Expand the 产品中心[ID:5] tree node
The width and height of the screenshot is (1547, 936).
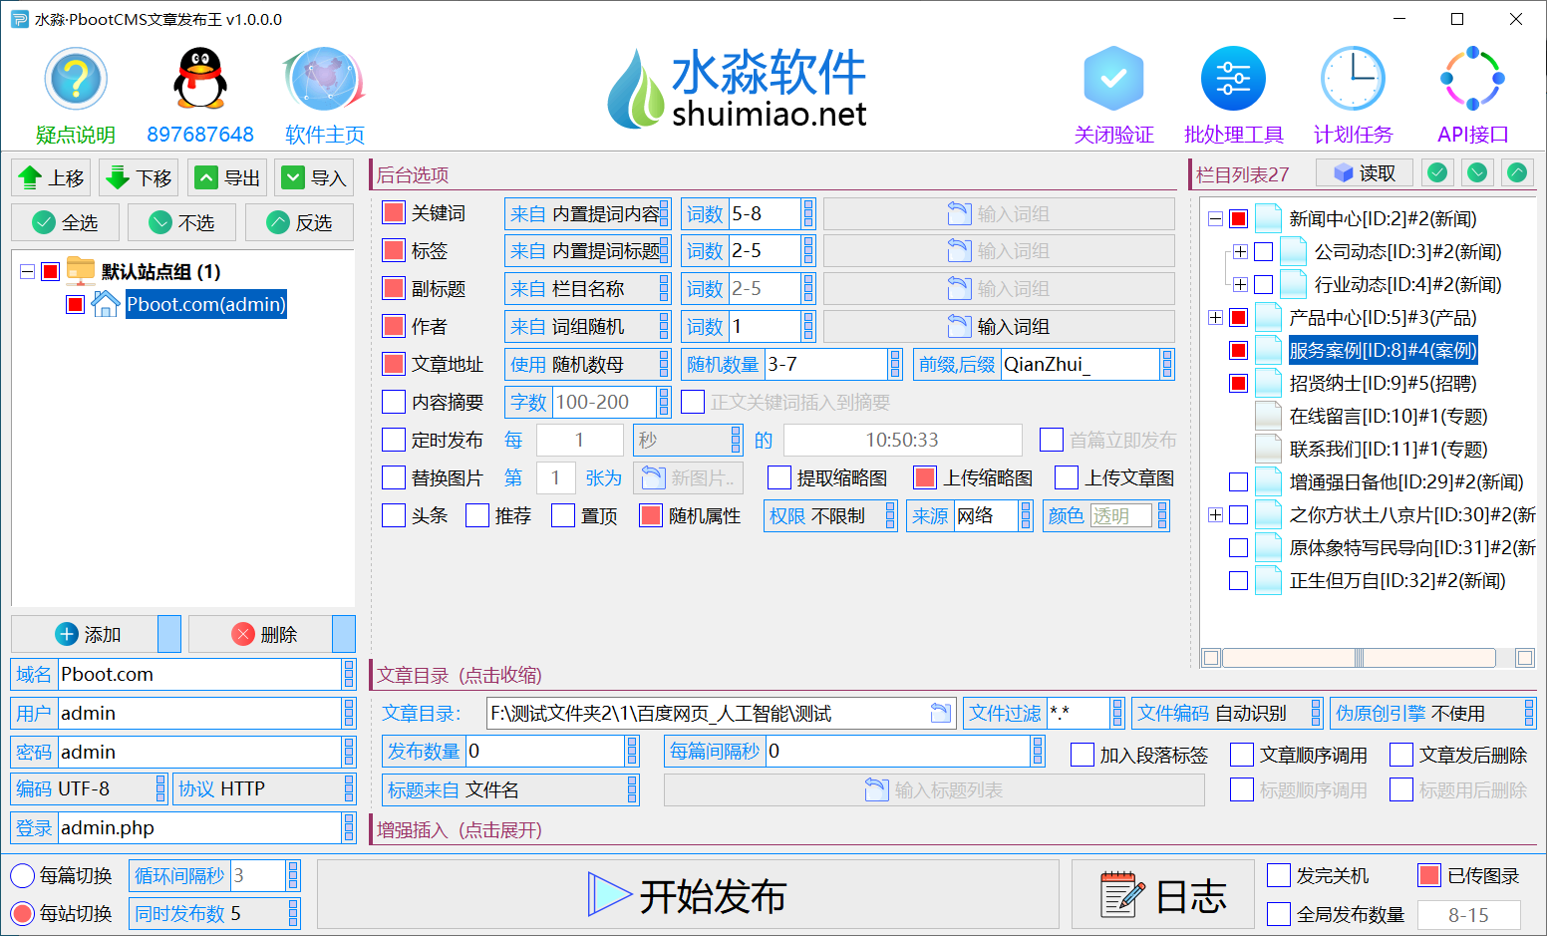click(x=1215, y=318)
